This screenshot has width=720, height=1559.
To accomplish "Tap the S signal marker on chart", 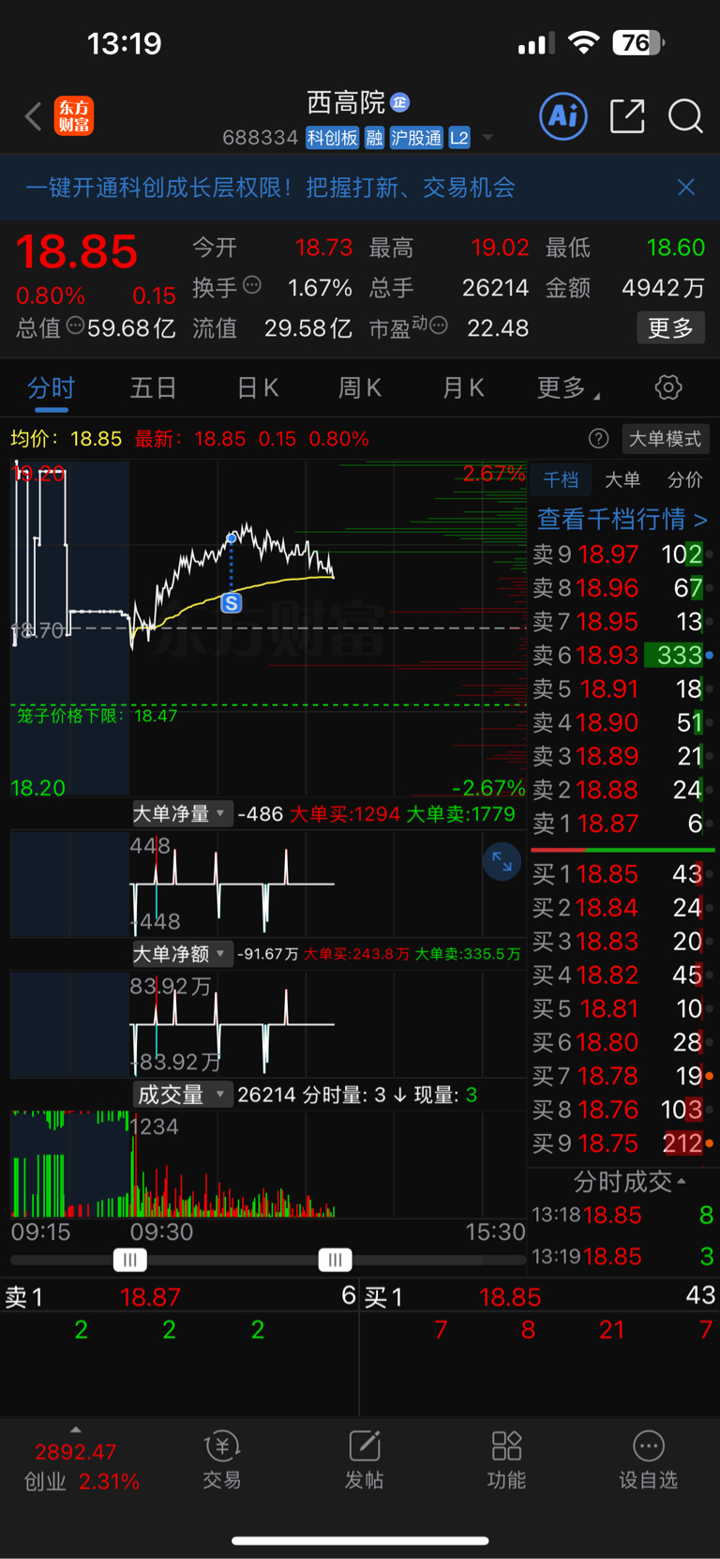I will coord(232,603).
